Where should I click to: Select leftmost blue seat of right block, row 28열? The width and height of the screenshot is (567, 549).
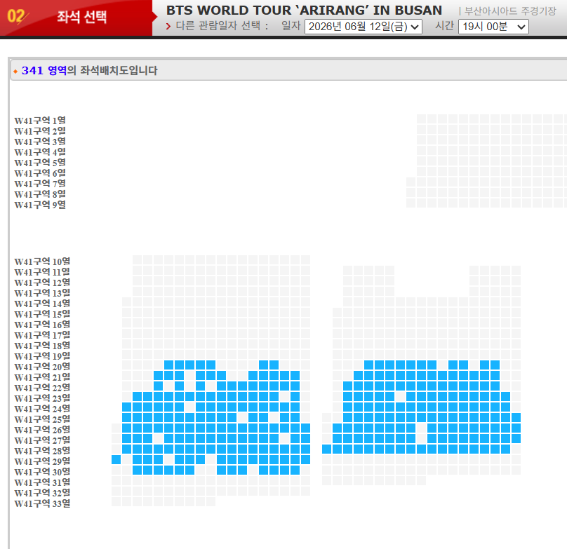point(326,449)
